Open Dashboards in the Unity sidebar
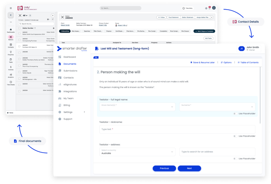This screenshot has height=184, width=271. tap(11, 29)
